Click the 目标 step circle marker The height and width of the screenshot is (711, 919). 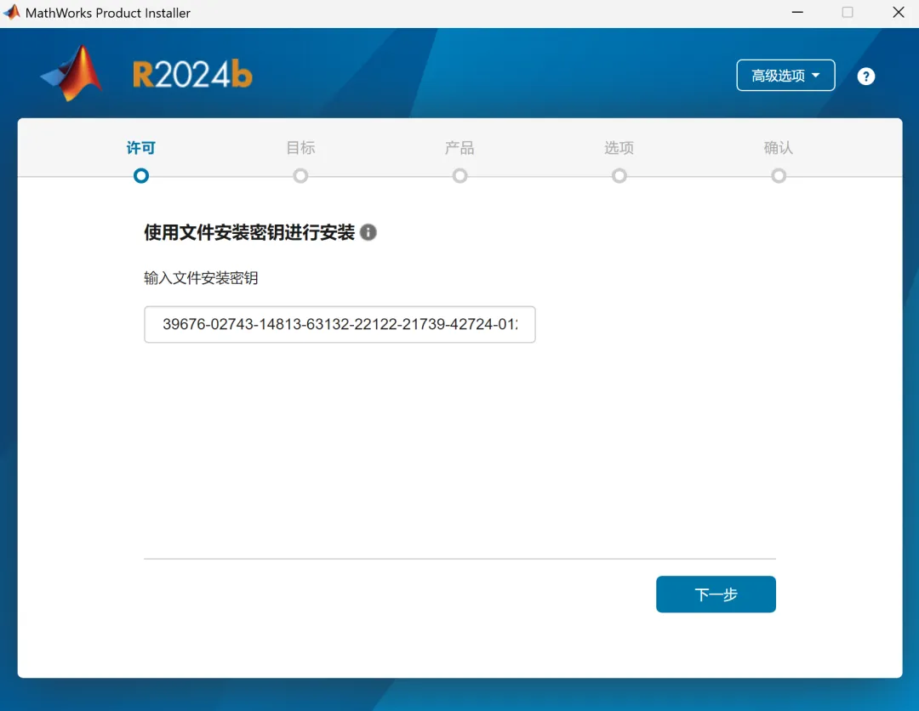coord(300,176)
